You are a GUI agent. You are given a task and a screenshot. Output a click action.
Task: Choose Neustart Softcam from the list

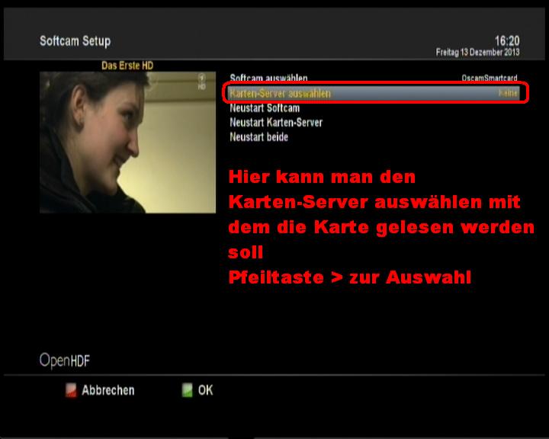click(265, 108)
